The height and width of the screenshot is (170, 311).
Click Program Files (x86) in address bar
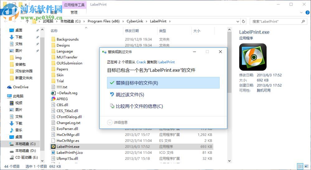104,21
